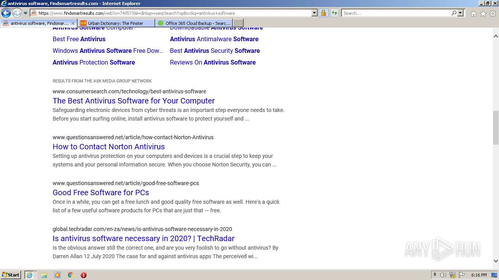Click the questionsanswered.net good-free-software-pcs URL text
Screen dimensions: 499x280
click(x=126, y=183)
